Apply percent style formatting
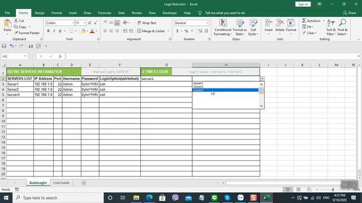This screenshot has width=362, height=203. 186,31
